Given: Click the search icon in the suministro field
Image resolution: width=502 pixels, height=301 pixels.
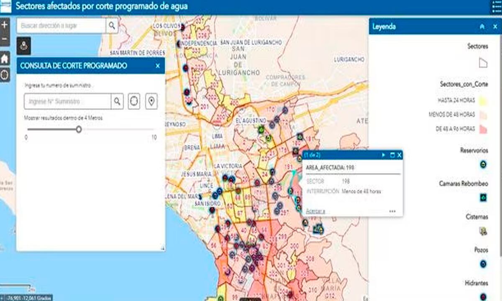Looking at the screenshot, I should (118, 101).
